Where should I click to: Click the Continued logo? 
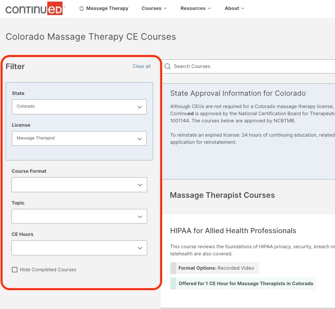point(35,8)
